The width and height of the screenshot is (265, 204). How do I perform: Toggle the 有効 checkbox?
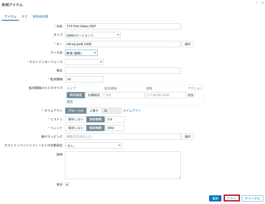[67, 184]
